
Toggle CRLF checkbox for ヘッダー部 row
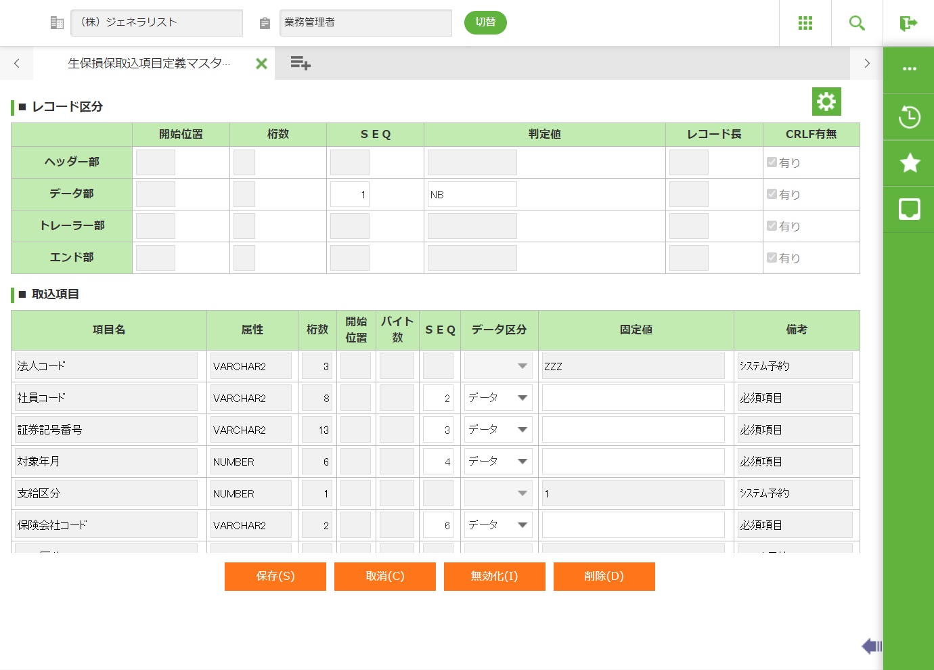point(772,162)
